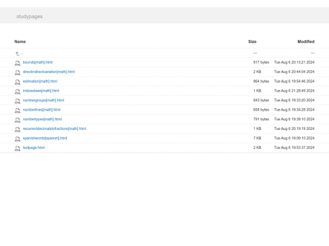Open numbertypes[math].html link

[x=42, y=119]
